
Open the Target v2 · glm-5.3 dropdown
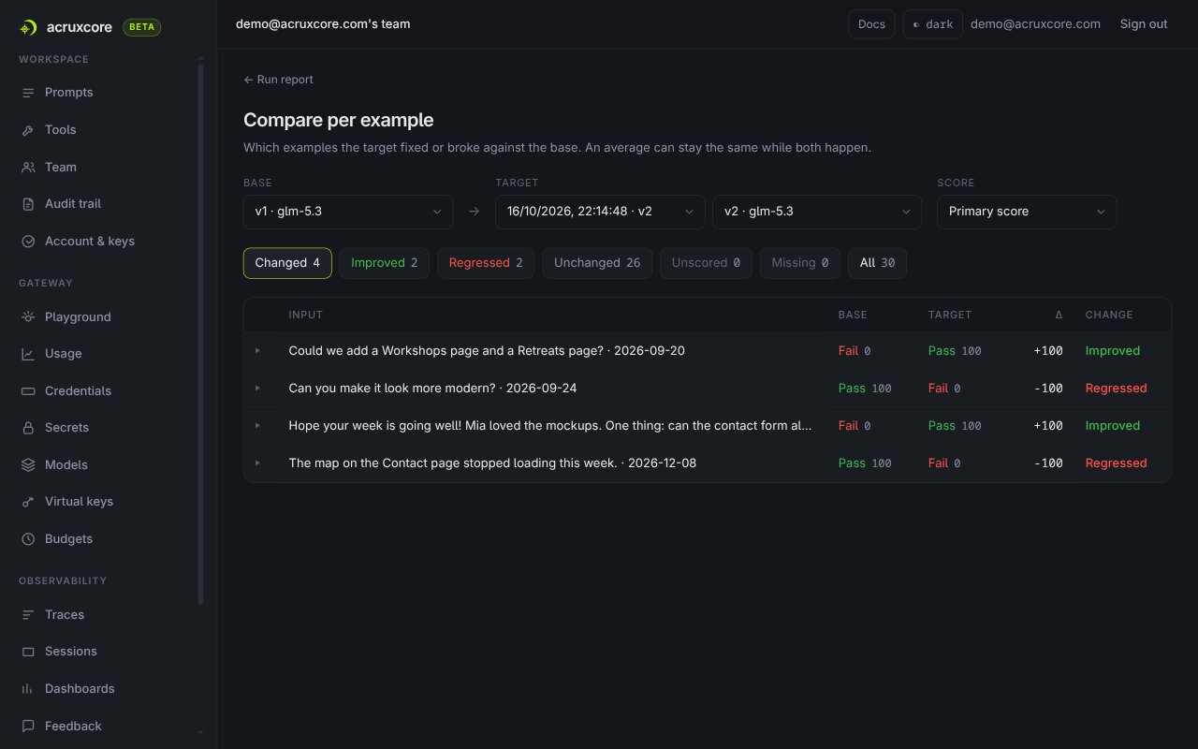(x=817, y=212)
